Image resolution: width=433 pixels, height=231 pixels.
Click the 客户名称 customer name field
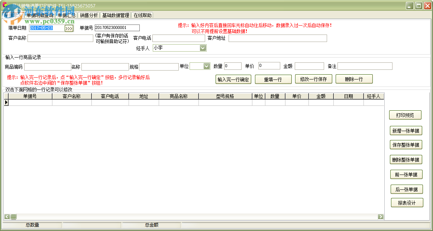pyautogui.click(x=59, y=38)
